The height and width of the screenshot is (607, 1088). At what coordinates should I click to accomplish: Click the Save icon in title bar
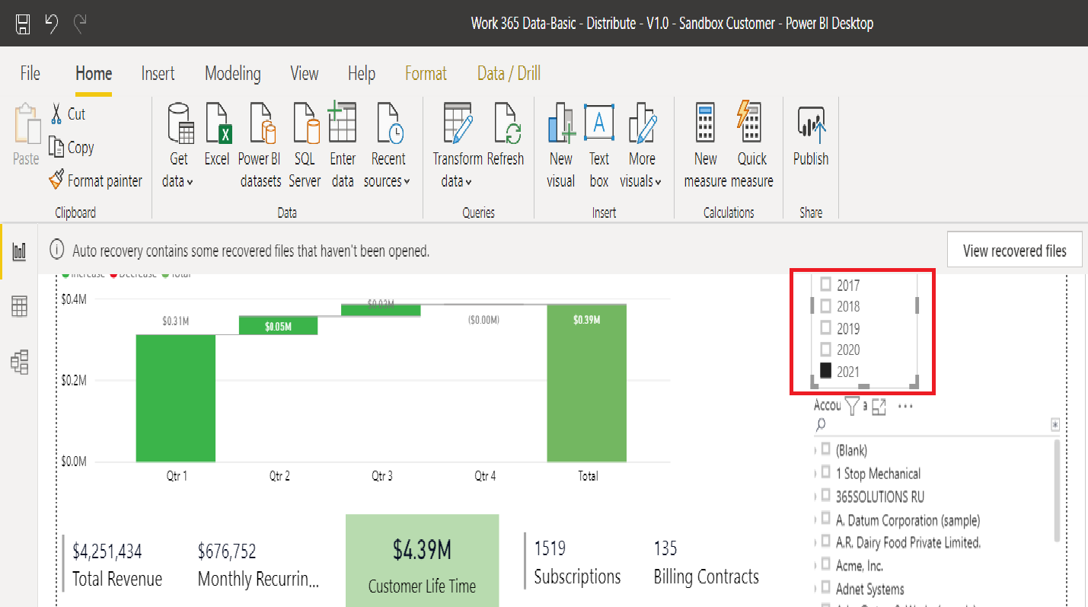tap(23, 24)
